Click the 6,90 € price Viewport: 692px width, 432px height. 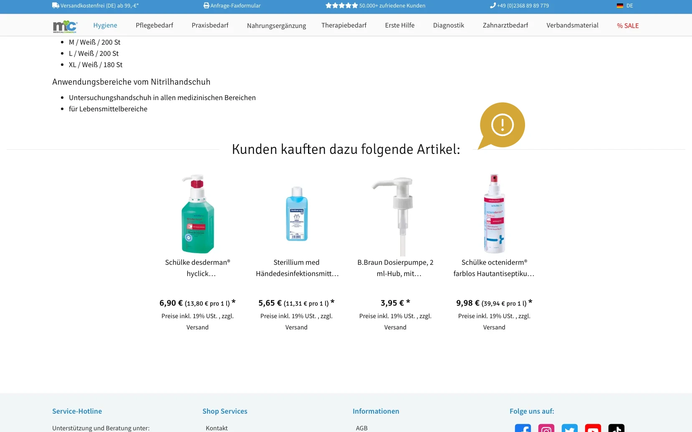point(171,303)
